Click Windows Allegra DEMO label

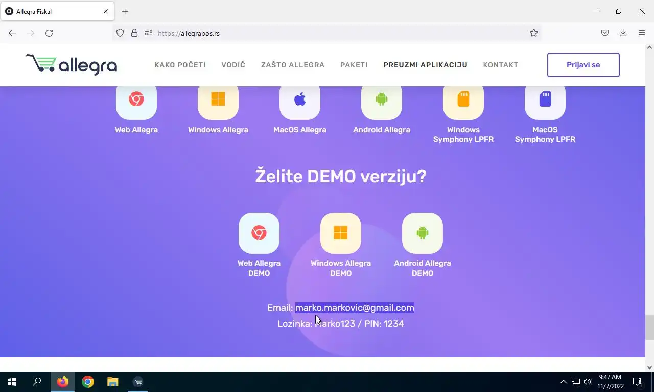point(341,268)
